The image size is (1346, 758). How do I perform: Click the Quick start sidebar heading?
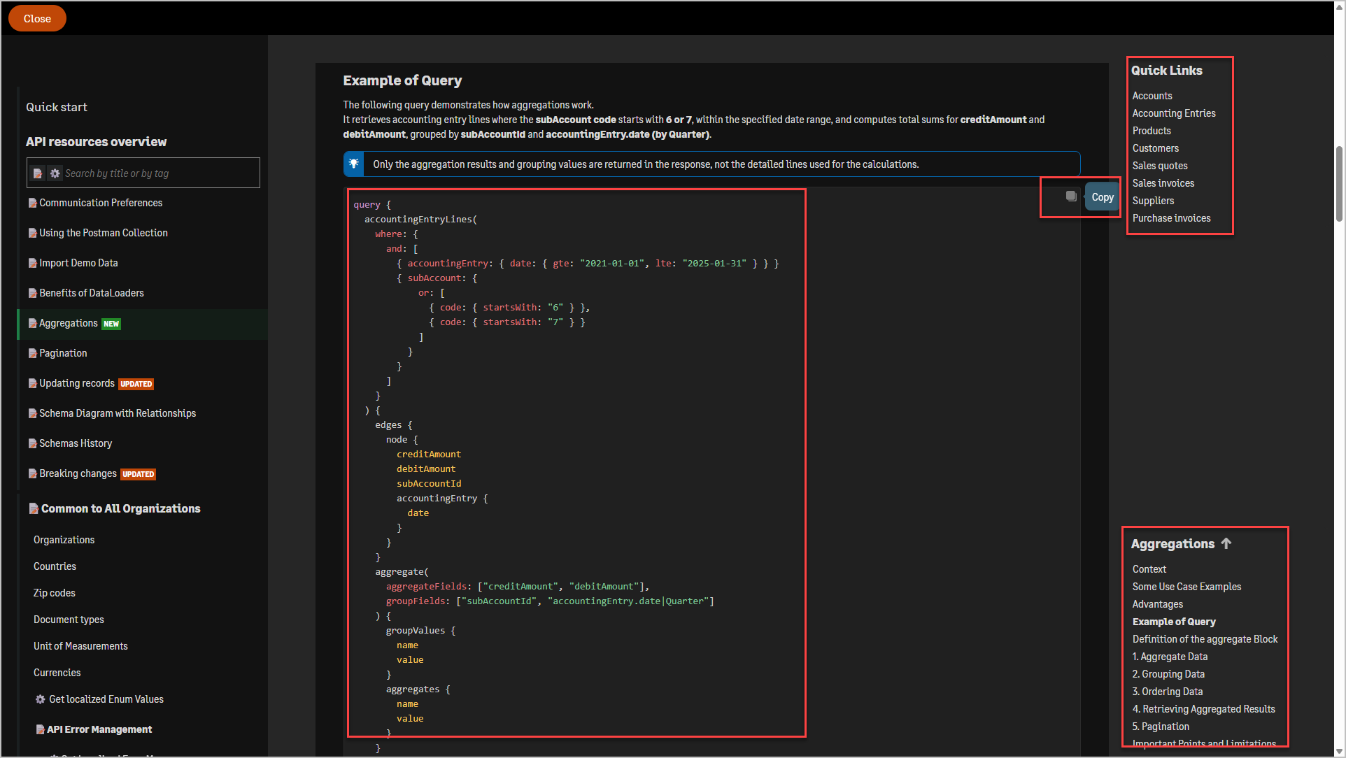click(x=57, y=107)
